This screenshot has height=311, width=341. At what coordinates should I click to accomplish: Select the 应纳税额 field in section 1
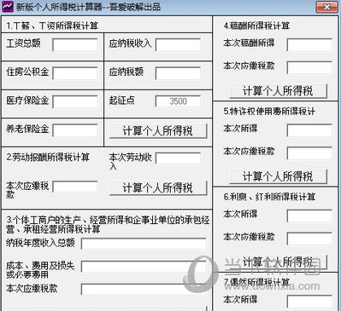click(x=178, y=73)
